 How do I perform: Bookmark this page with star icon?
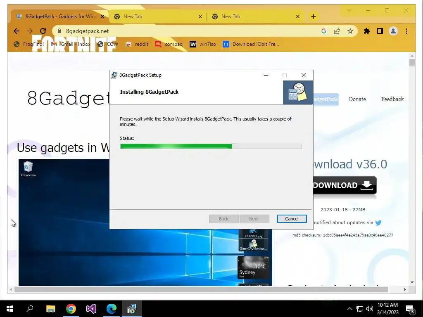point(350,31)
